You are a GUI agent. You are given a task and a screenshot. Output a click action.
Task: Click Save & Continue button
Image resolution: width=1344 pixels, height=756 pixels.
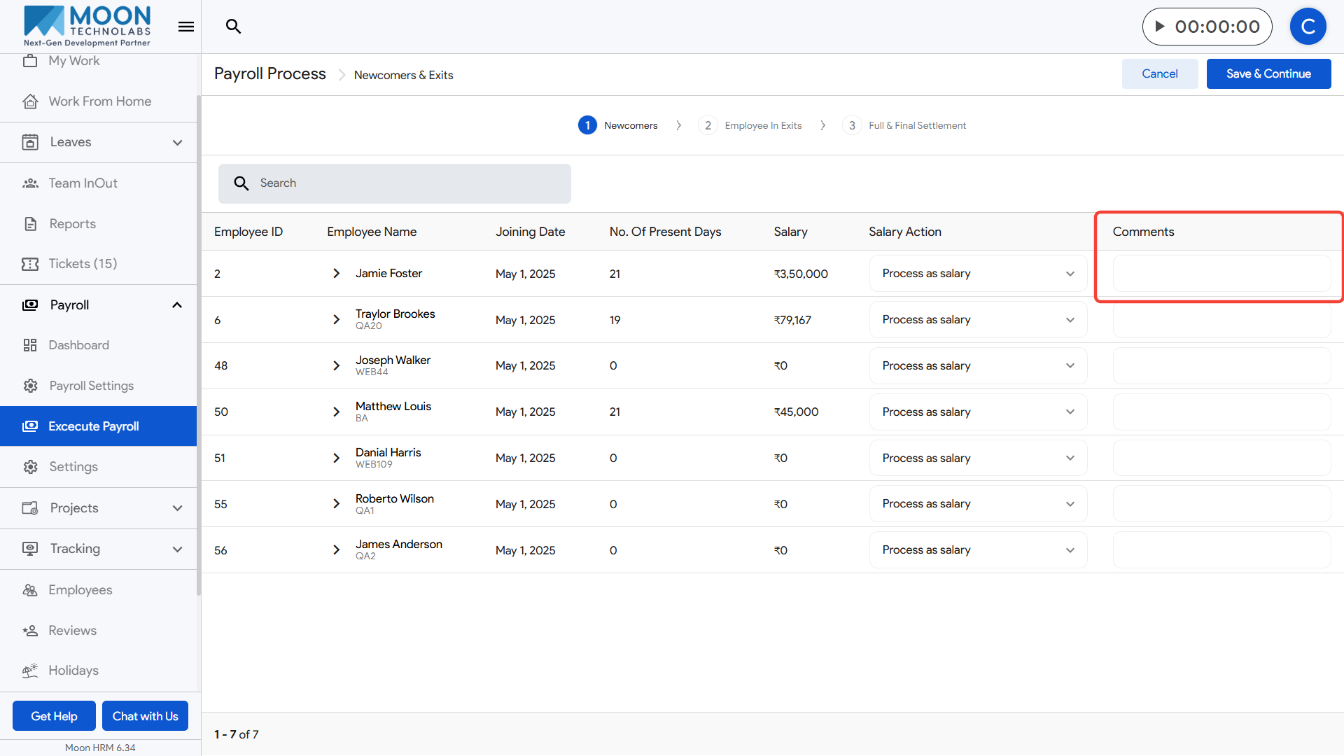(x=1268, y=73)
